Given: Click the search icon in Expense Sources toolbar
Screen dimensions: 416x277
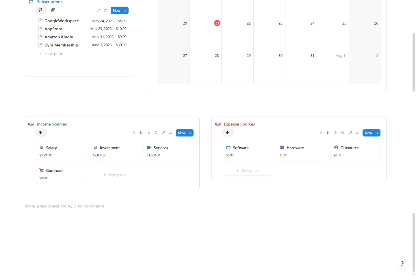Looking at the screenshot, I should click(x=343, y=133).
